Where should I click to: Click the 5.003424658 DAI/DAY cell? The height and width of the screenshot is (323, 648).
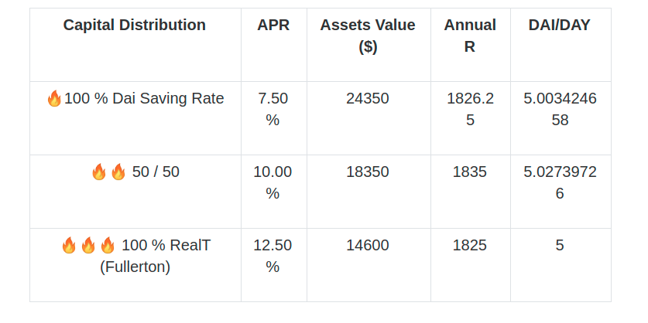pyautogui.click(x=560, y=109)
